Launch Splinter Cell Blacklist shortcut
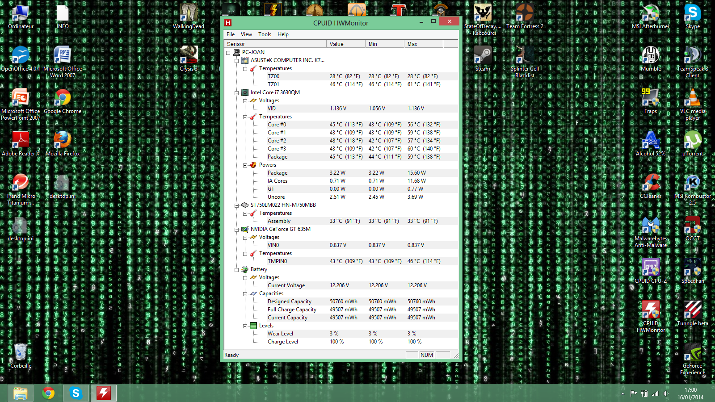Screen dimensions: 715x402 click(525, 62)
